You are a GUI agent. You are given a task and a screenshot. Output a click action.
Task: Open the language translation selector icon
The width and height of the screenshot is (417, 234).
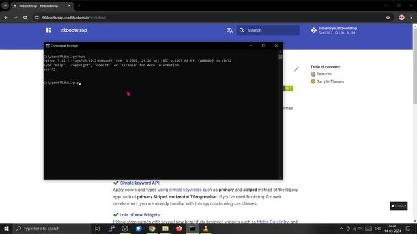coord(229,31)
